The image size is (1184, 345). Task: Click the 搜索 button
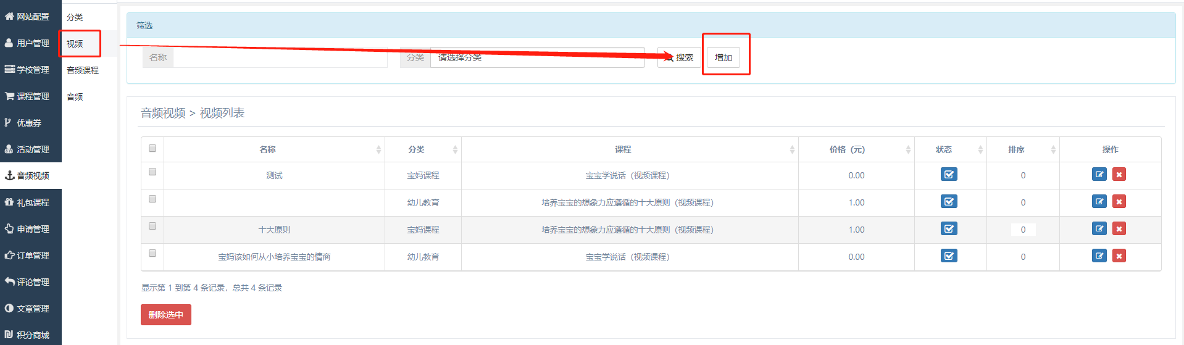tap(679, 57)
